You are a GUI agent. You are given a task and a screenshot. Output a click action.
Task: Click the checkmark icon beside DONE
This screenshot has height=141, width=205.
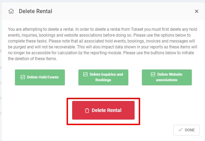tap(180, 130)
